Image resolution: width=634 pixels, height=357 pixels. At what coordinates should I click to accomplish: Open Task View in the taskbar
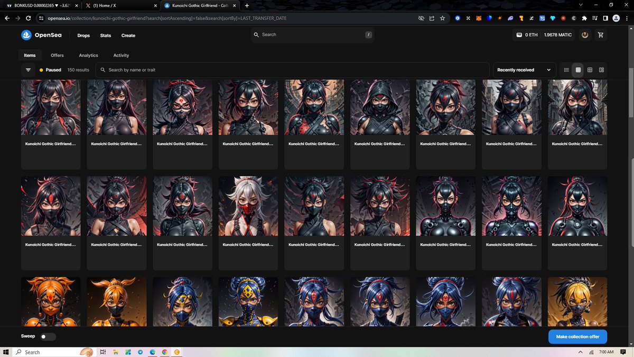pyautogui.click(x=103, y=352)
